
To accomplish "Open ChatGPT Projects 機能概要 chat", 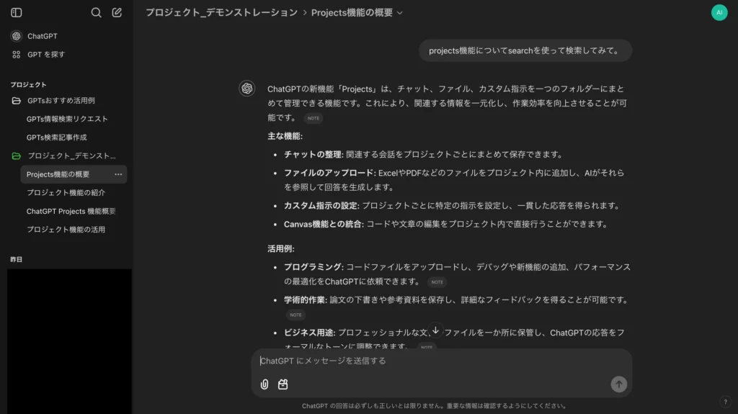I will pyautogui.click(x=71, y=211).
